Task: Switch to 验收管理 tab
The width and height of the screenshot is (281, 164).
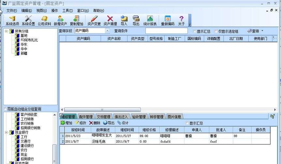Action: (x=139, y=117)
